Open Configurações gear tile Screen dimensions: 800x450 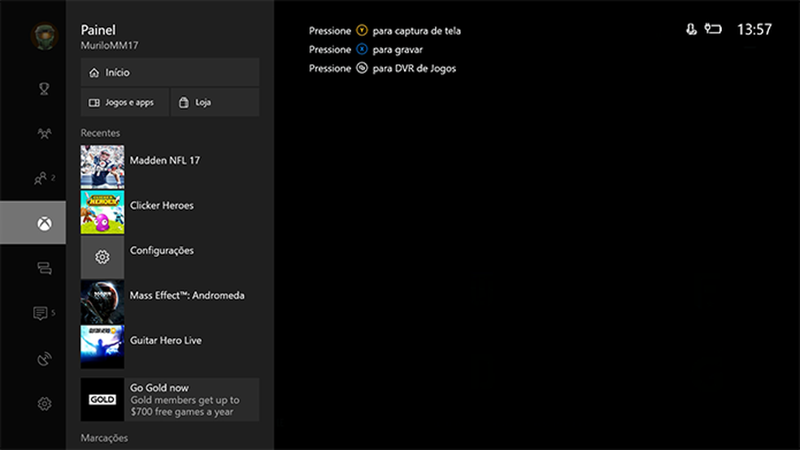tap(102, 257)
